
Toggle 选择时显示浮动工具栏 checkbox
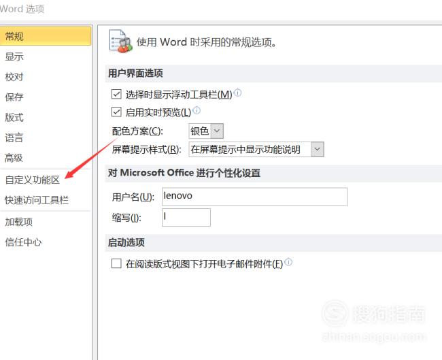point(116,94)
